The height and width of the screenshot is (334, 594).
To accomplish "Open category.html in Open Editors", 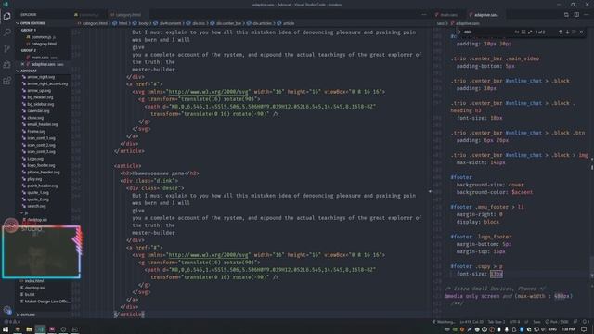I will point(42,44).
